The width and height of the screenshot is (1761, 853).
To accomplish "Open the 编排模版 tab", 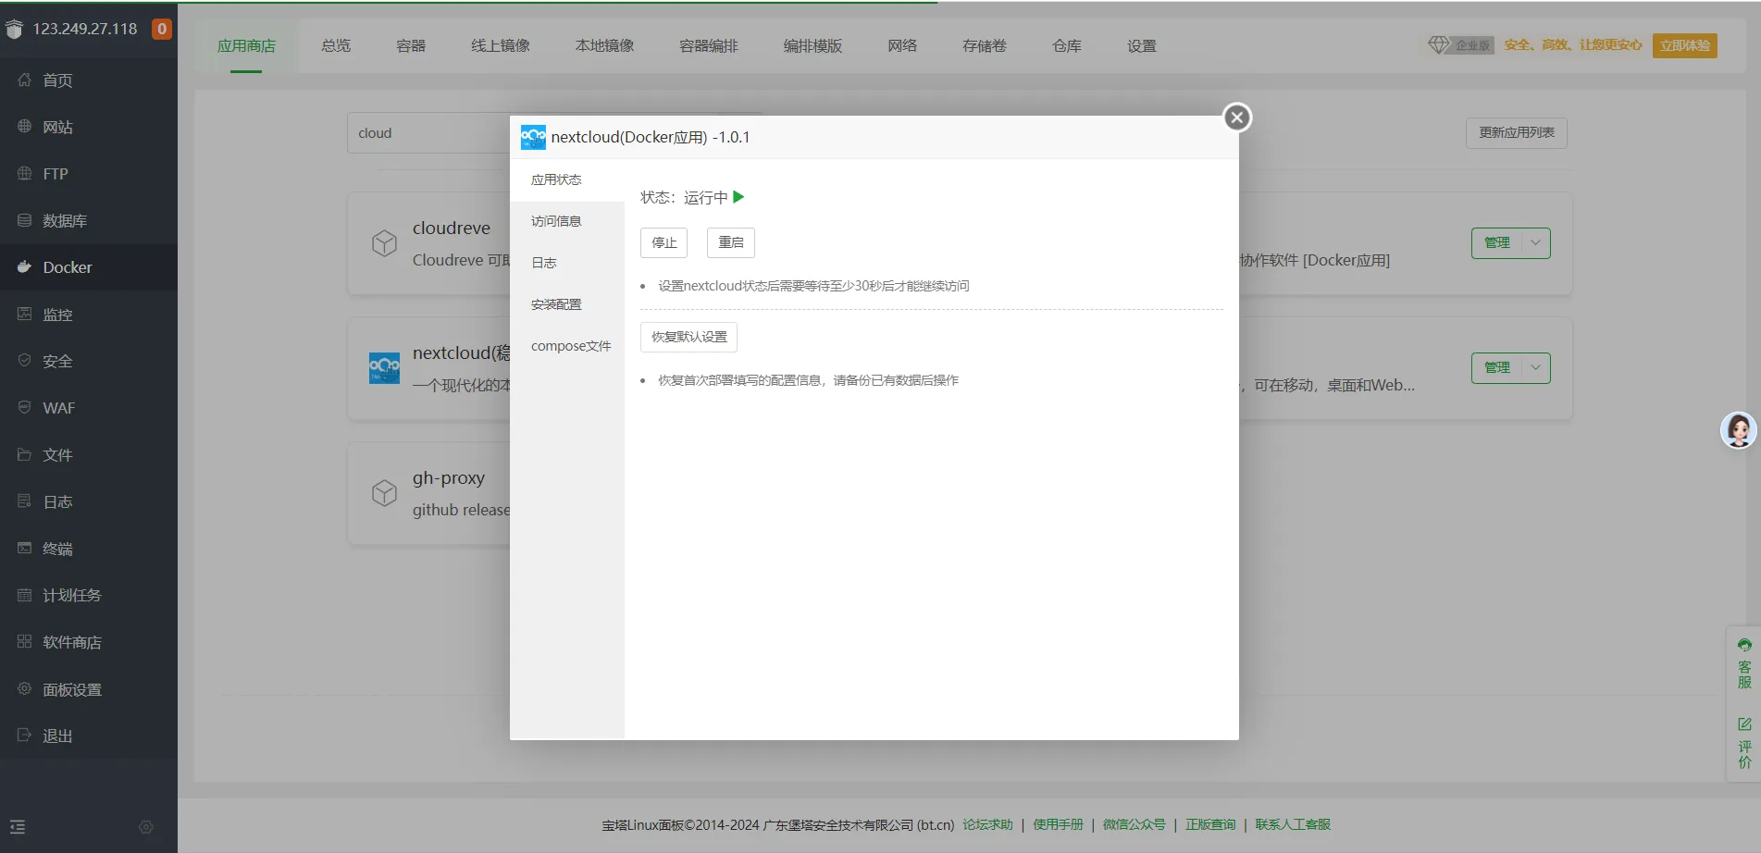I will [x=812, y=45].
